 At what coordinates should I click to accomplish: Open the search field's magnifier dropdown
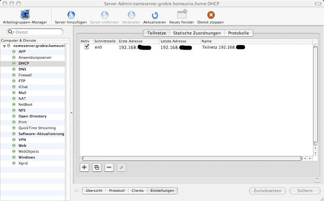11,32
